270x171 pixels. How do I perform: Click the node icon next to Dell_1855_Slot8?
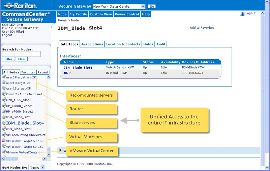tap(4, 100)
